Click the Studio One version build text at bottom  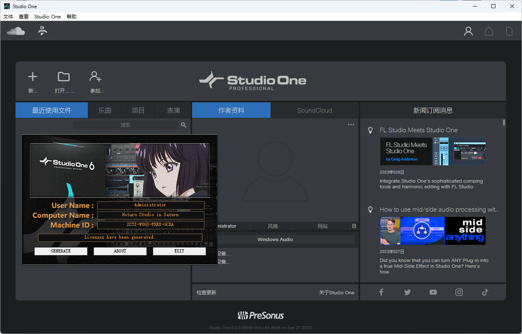tap(260, 328)
